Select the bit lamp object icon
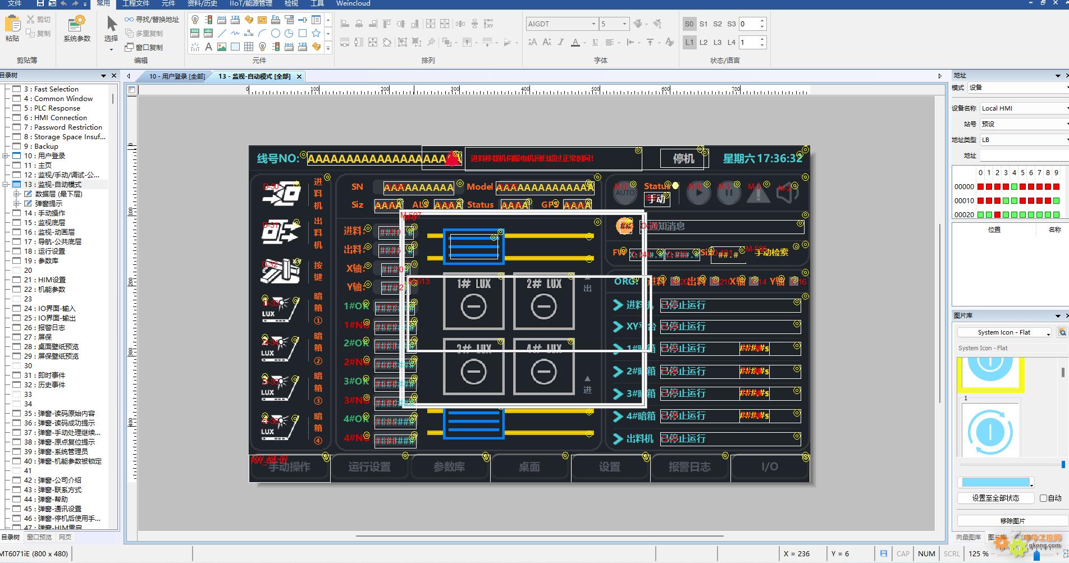 pyautogui.click(x=195, y=20)
